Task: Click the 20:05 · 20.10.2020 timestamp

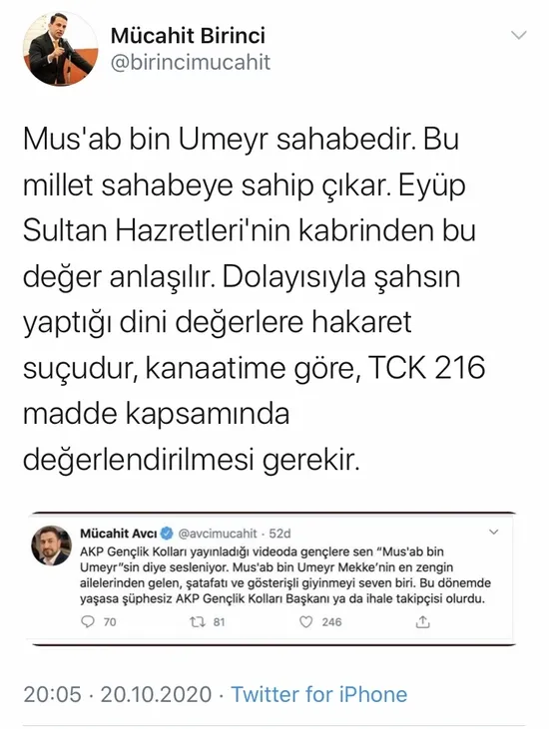Action: tap(118, 695)
